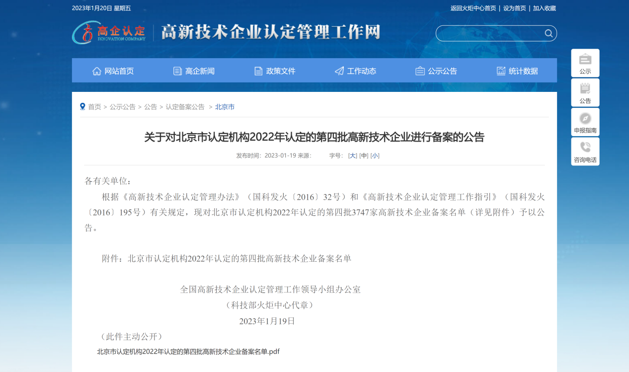Select 工作动态 in the navigation bar
The image size is (629, 372).
355,71
